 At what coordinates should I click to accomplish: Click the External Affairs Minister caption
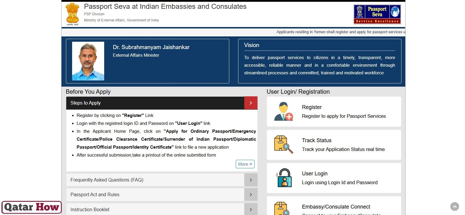tap(136, 55)
